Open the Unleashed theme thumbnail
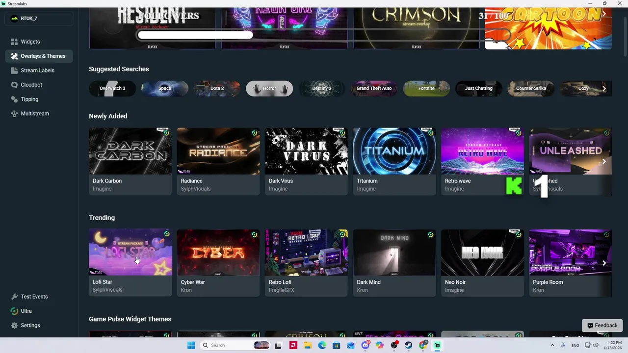 click(571, 151)
